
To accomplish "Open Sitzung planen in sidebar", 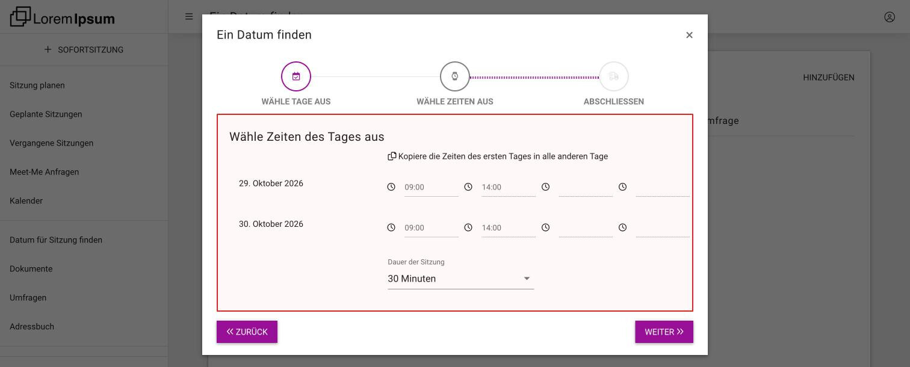I will [37, 85].
